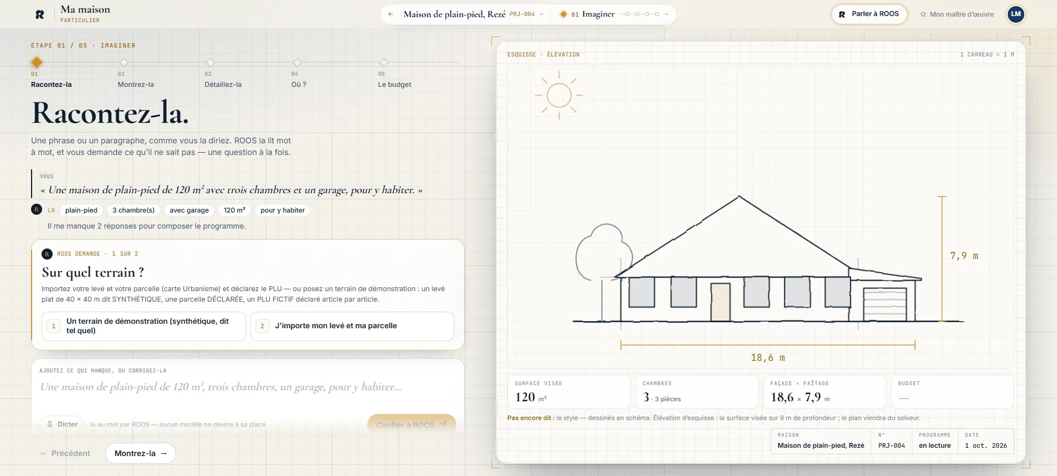Go back with the top bar arrow
The width and height of the screenshot is (1057, 476).
391,14
